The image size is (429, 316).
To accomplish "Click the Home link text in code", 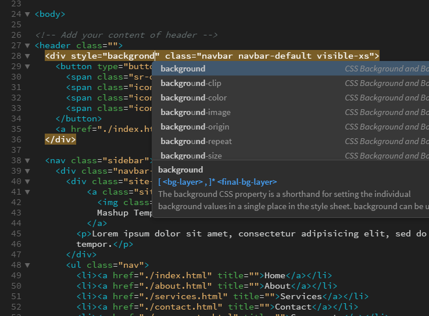I will pos(274,276).
